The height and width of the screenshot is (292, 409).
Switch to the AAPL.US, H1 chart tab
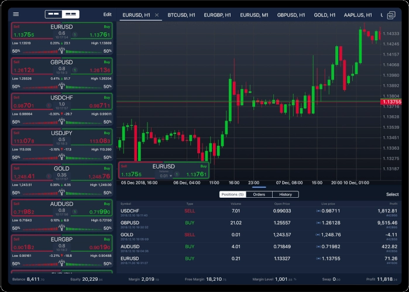358,15
